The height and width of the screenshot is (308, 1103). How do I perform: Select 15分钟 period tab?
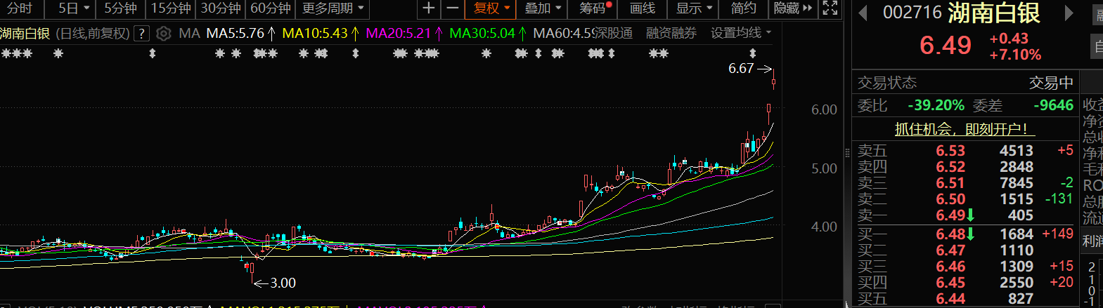[171, 8]
